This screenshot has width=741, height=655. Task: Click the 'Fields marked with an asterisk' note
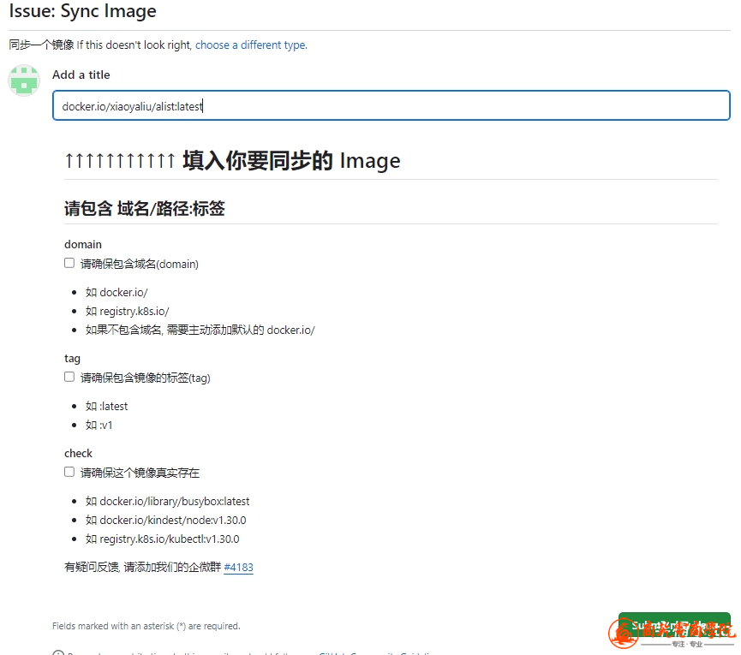pyautogui.click(x=146, y=626)
